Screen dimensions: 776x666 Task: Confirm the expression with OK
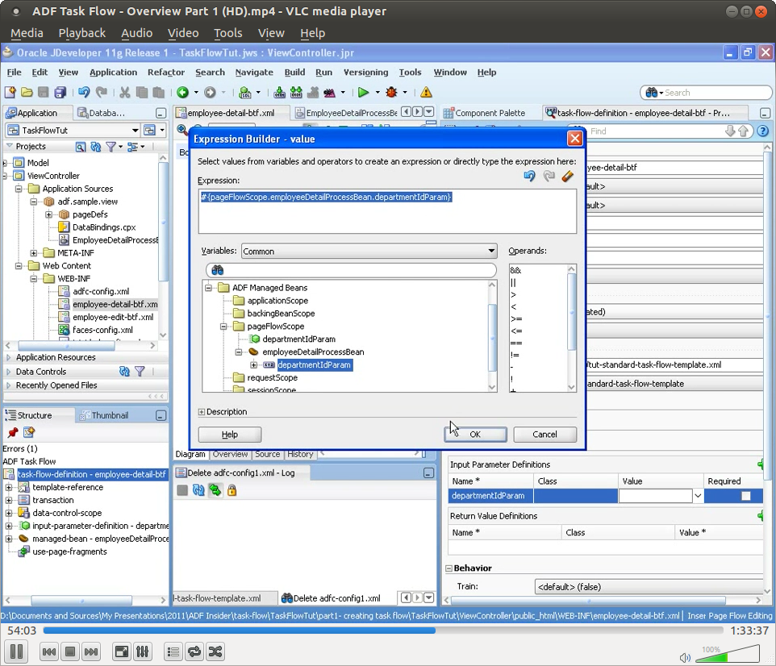pos(475,434)
